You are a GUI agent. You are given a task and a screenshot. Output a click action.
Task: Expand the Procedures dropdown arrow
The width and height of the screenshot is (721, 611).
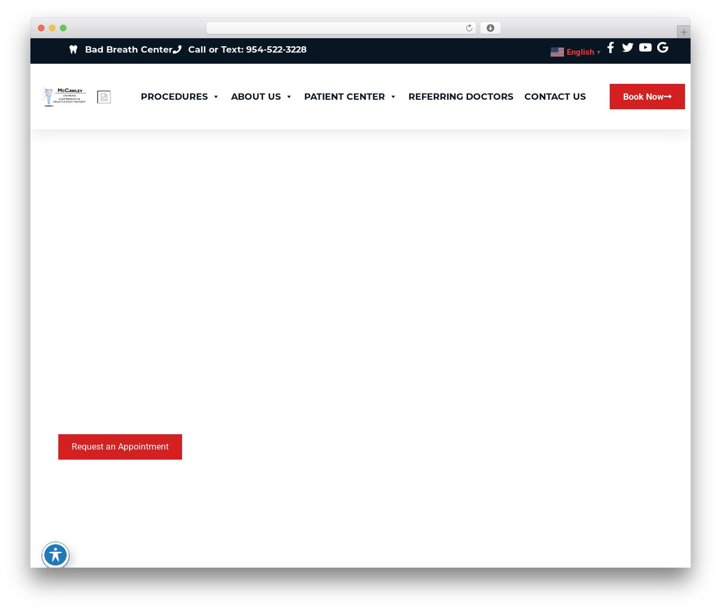[x=216, y=97]
